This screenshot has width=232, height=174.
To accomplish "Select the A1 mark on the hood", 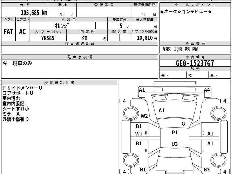I will (x=162, y=110).
